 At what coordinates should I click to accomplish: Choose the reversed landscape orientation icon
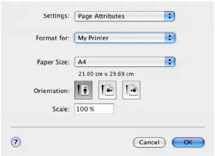tap(131, 90)
